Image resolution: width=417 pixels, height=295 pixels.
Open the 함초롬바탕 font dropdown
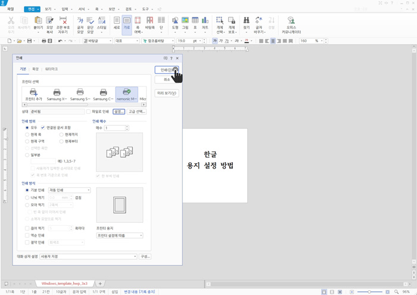(x=158, y=41)
